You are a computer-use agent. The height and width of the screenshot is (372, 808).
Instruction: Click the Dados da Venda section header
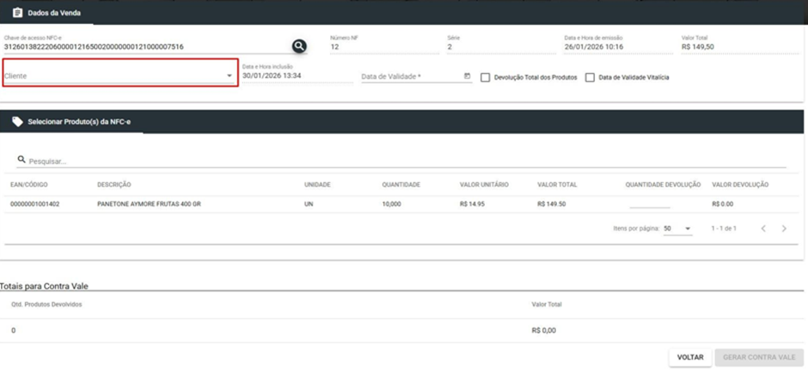coord(47,12)
